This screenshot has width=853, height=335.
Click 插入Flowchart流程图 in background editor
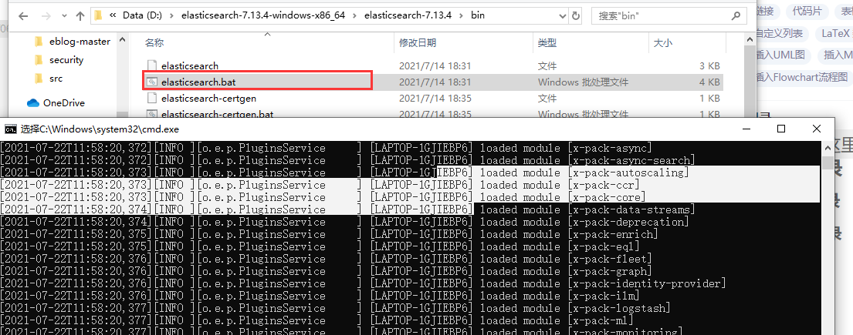(802, 77)
